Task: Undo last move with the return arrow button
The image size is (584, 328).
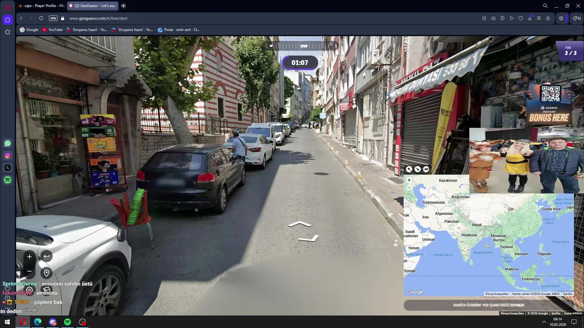Action: (x=47, y=256)
